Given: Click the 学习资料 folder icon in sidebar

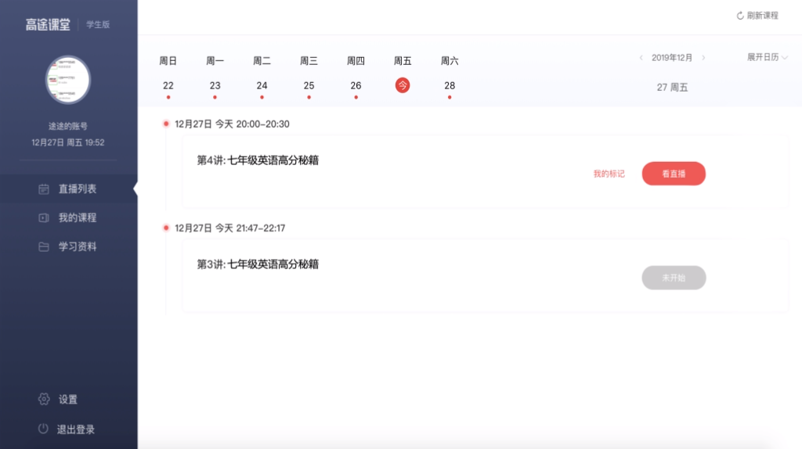Looking at the screenshot, I should point(44,247).
